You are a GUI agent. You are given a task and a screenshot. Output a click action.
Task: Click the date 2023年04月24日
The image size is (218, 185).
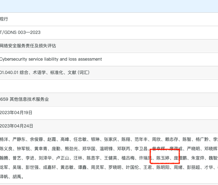(16, 126)
